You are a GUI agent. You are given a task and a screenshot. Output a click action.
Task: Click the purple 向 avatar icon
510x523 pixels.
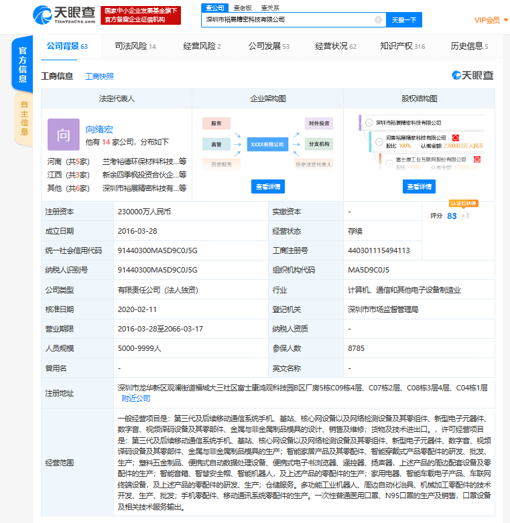pyautogui.click(x=64, y=135)
